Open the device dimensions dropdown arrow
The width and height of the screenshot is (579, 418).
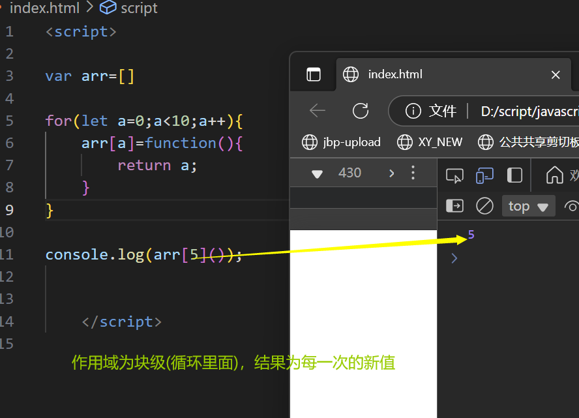(x=318, y=173)
